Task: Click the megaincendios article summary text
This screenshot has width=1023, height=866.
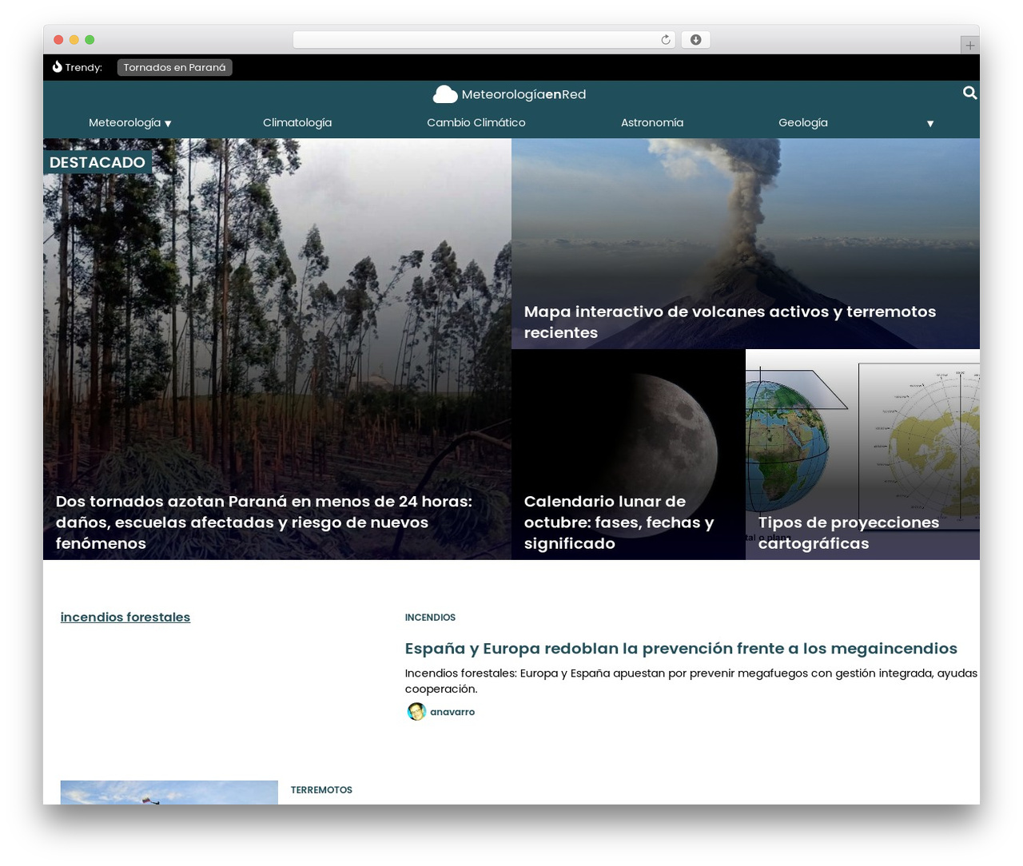Action: point(691,681)
